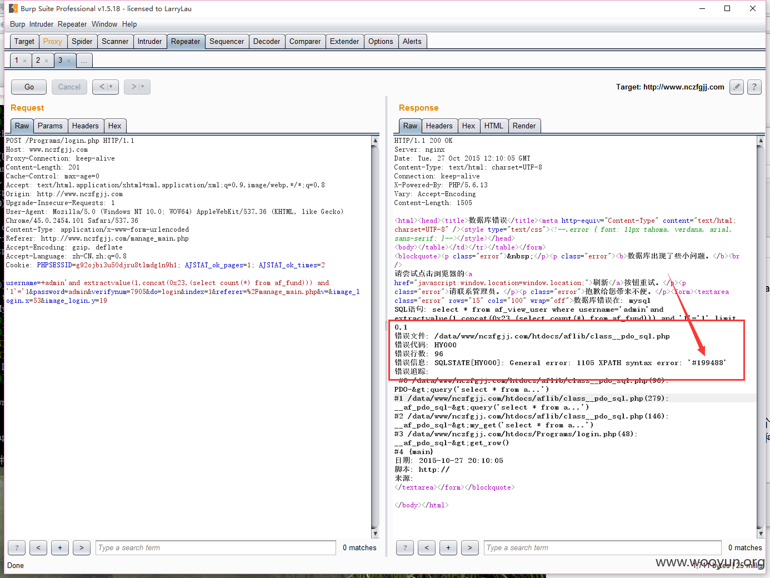
Task: Switch to the Extender tool tab
Action: point(344,41)
